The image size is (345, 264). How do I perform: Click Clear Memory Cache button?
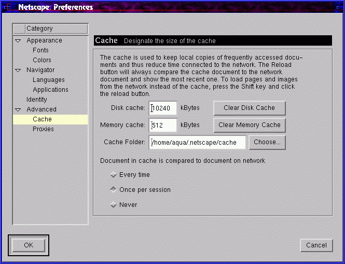[250, 125]
